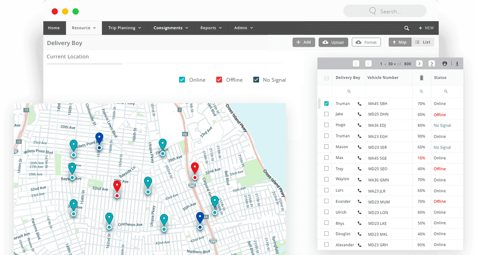
Task: Expand the Reports dropdown
Action: click(x=211, y=28)
